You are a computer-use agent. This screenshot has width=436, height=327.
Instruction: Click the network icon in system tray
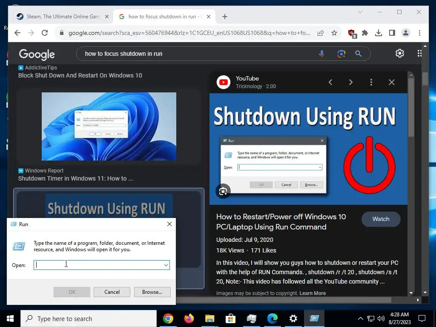click(x=371, y=318)
